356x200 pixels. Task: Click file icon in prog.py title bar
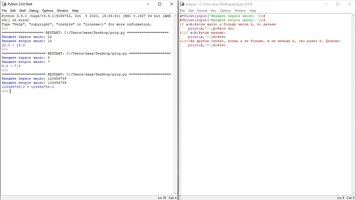[x=182, y=4]
